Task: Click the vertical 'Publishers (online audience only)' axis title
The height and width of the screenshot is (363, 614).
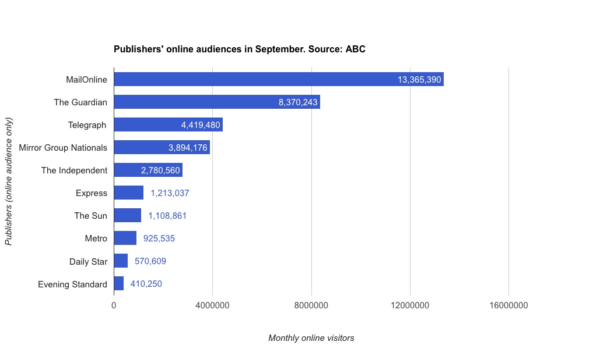Action: click(x=9, y=182)
